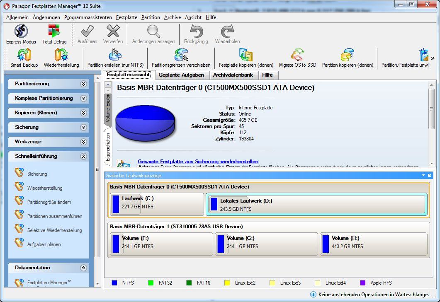Viewport: 440px width, 302px height.
Task: Click the Rückgängig undo arrow
Action: pos(196,31)
